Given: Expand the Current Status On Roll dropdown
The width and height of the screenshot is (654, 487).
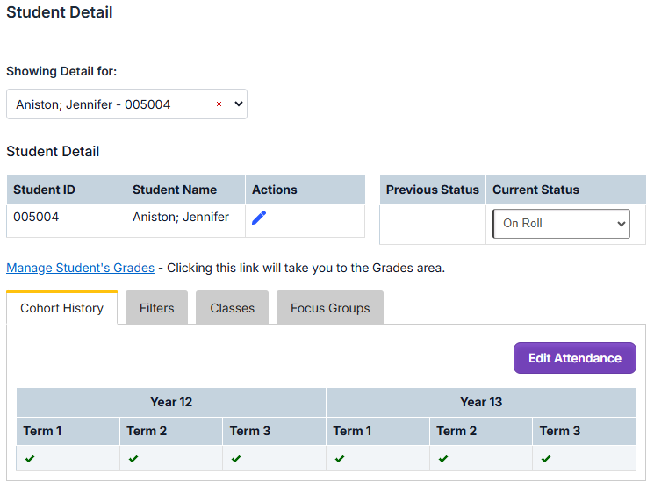Looking at the screenshot, I should tap(561, 224).
